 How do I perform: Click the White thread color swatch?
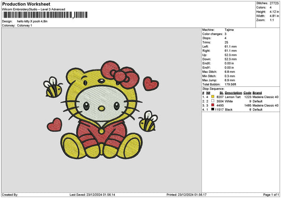(x=213, y=101)
